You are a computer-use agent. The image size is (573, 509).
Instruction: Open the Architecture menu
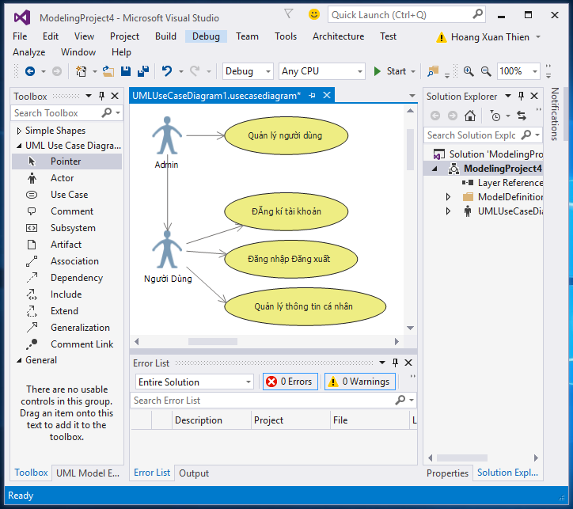[338, 36]
